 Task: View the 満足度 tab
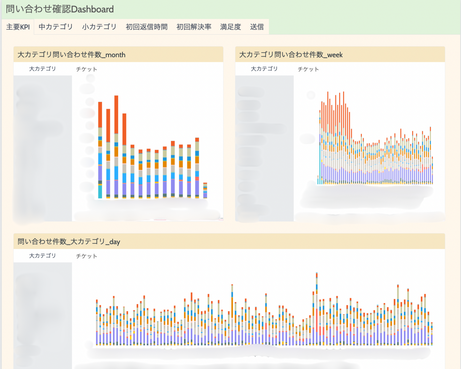(230, 27)
